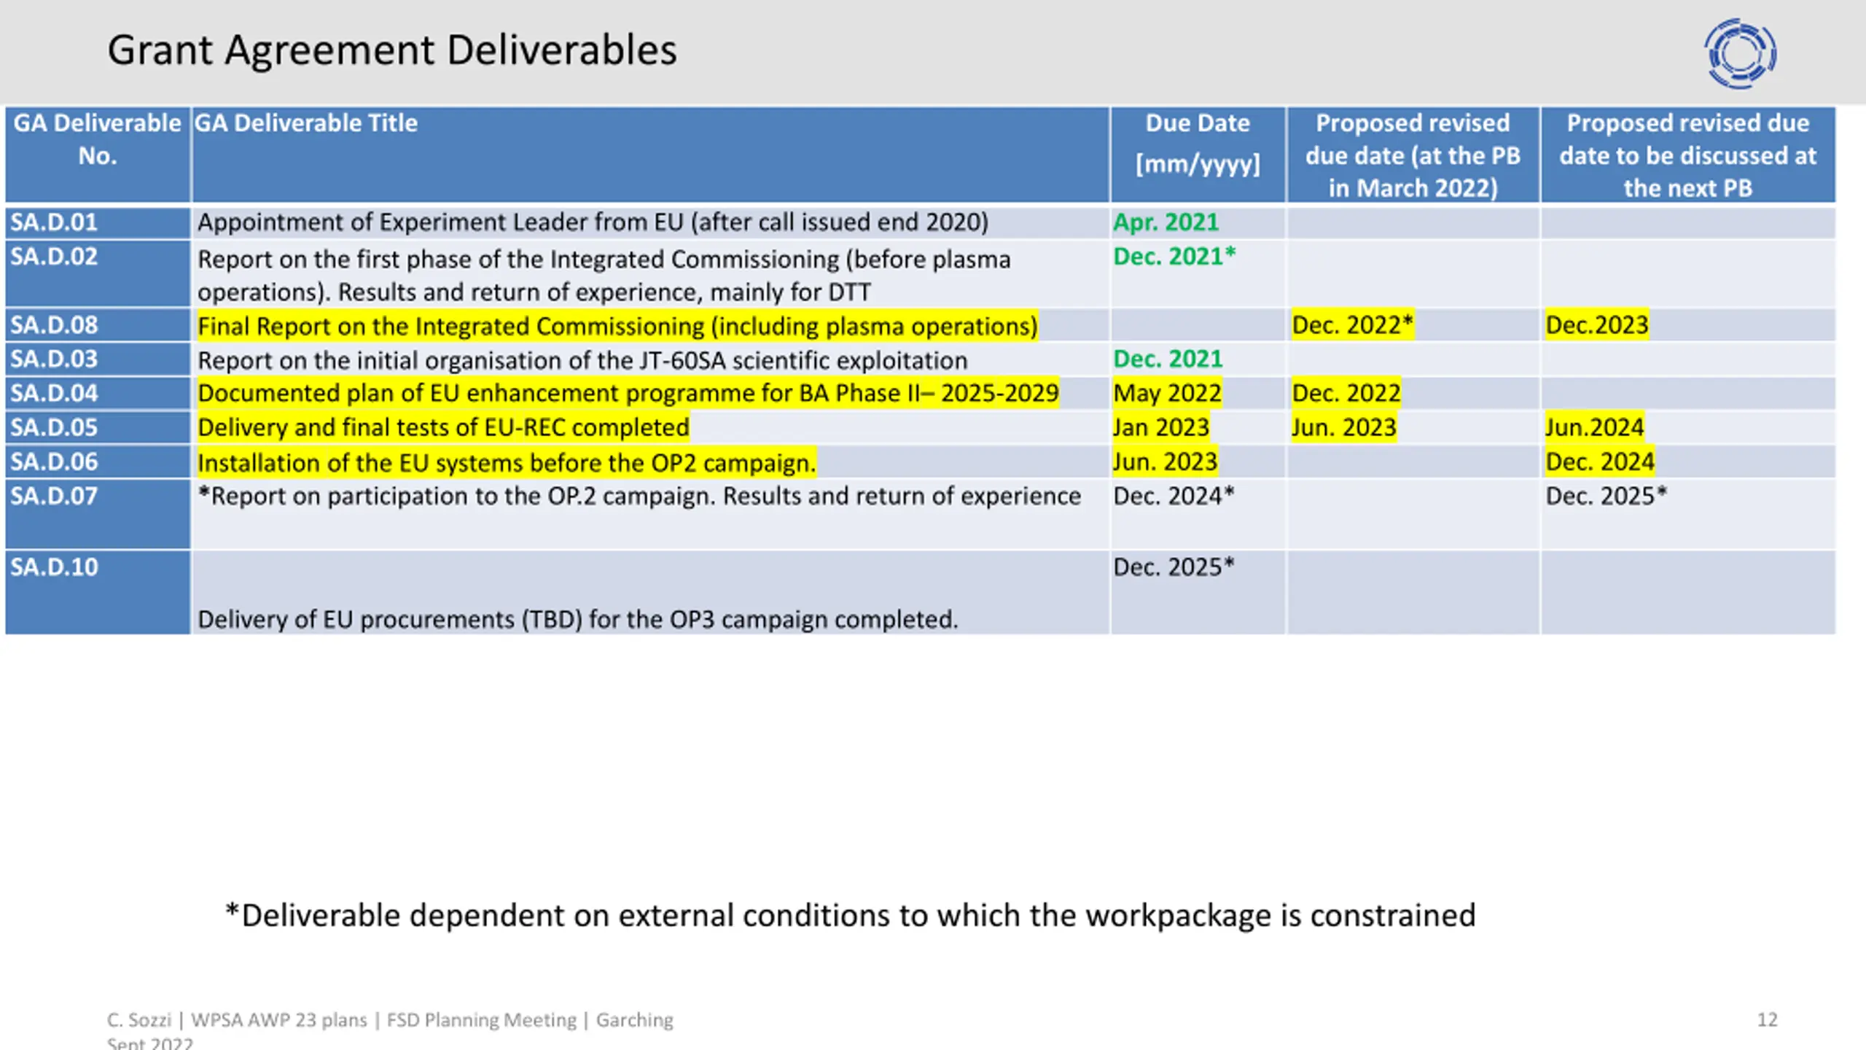Image resolution: width=1866 pixels, height=1050 pixels.
Task: Click the GA Deliverable No. column header
Action: tap(98, 155)
